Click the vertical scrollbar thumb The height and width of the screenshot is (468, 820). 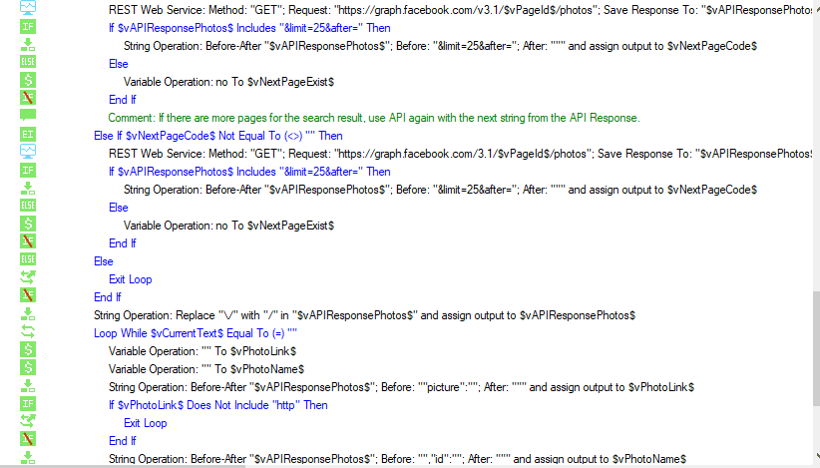click(x=816, y=349)
